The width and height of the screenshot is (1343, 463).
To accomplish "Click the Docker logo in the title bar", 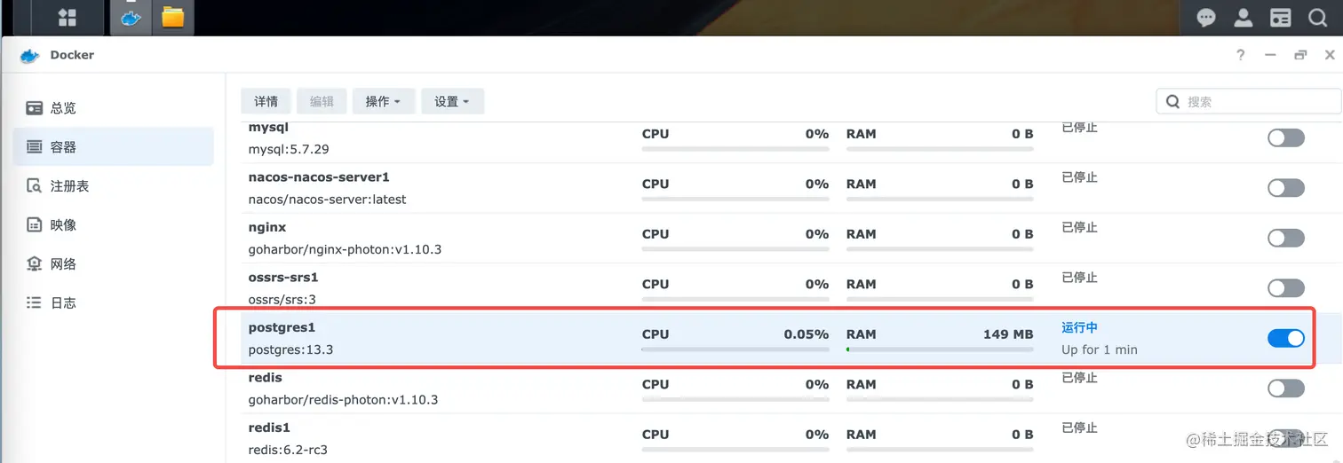I will 29,55.
